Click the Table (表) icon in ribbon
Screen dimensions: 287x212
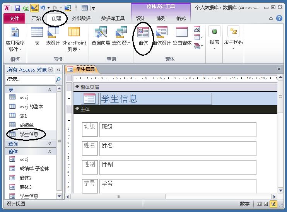pos(37,36)
